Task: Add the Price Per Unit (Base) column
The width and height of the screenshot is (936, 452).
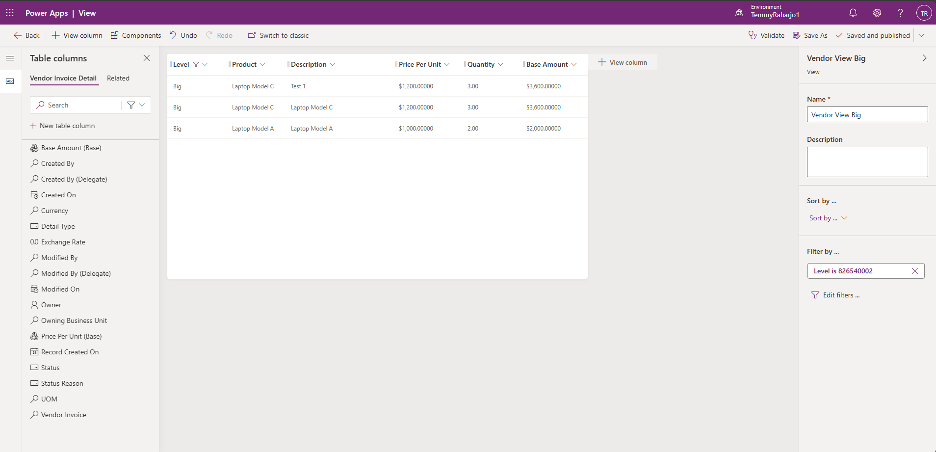Action: pos(66,336)
